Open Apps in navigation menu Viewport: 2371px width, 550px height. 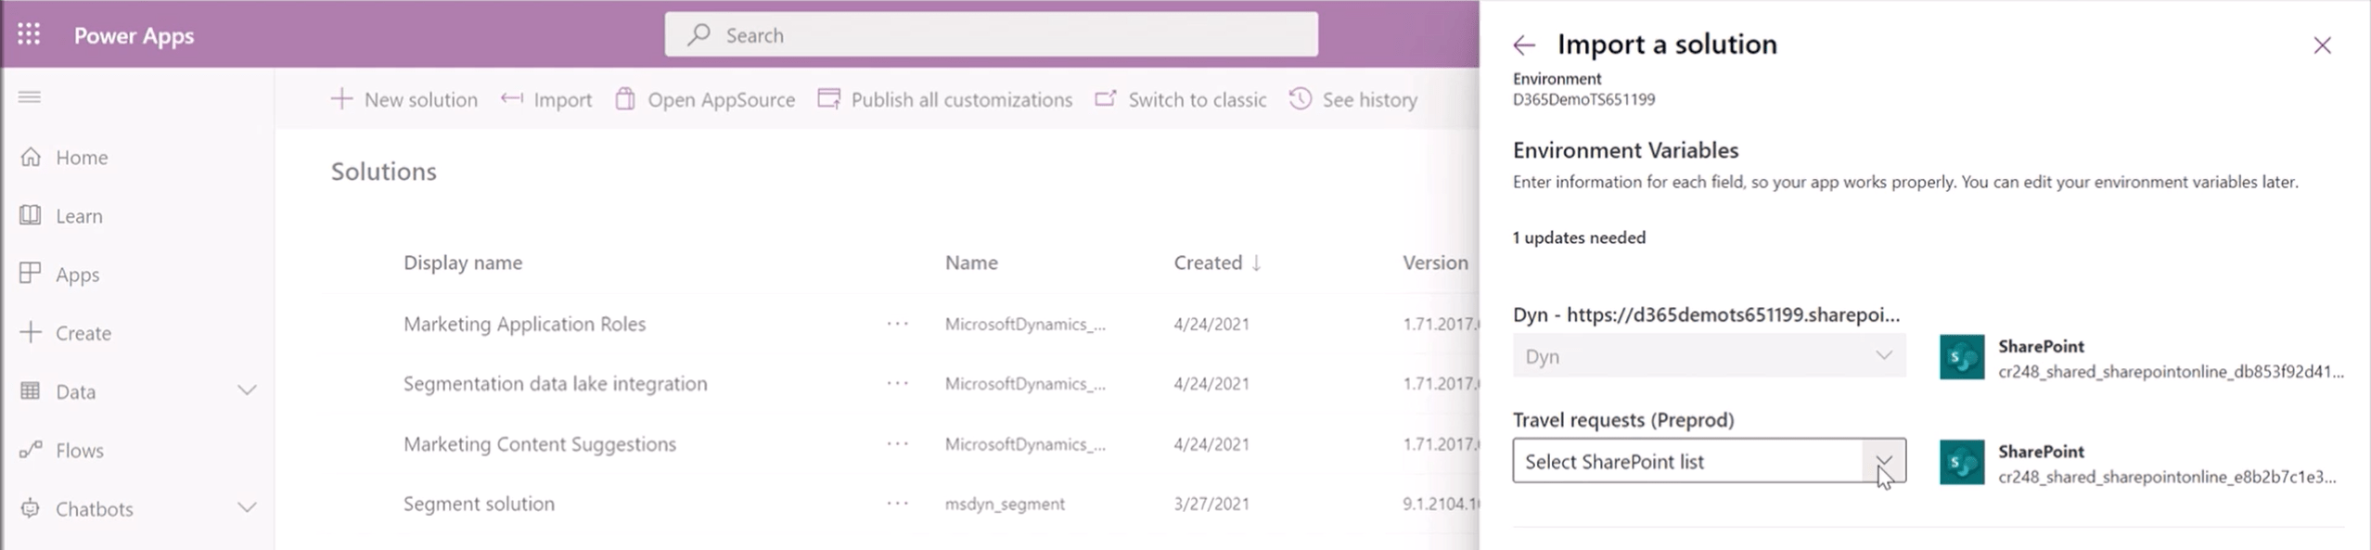coord(77,275)
